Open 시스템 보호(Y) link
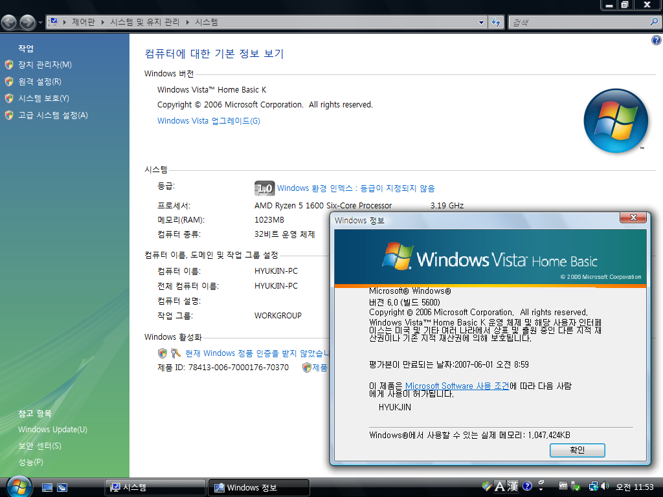The image size is (663, 497). click(x=43, y=98)
